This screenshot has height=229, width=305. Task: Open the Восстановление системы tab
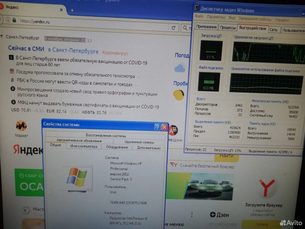tap(106, 135)
